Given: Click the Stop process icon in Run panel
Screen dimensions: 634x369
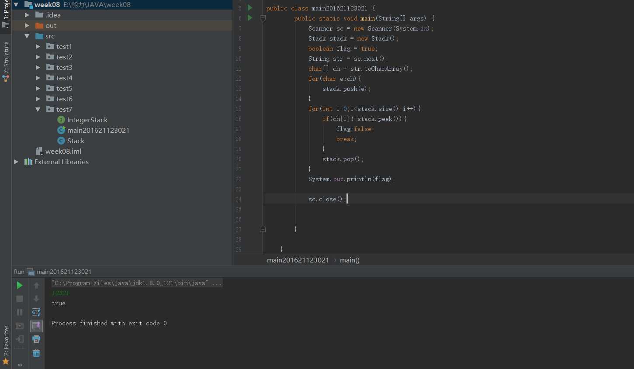Looking at the screenshot, I should click(20, 299).
